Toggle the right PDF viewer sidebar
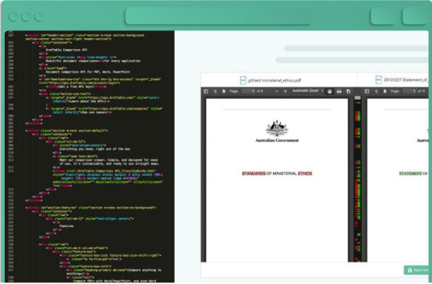432x284 pixels. click(x=366, y=91)
